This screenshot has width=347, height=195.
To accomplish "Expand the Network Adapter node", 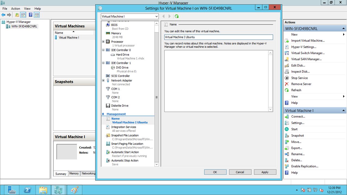I will point(103,80).
